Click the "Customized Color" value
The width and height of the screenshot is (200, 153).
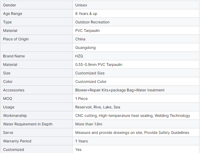(91, 82)
